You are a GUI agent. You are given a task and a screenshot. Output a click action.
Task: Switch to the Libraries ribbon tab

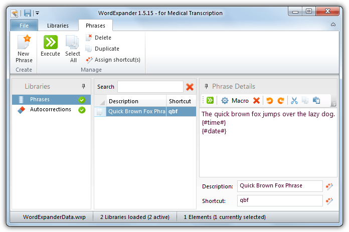click(x=58, y=26)
